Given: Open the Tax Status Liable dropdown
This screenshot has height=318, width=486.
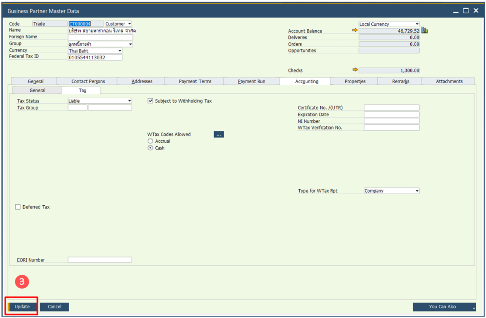Looking at the screenshot, I should (100, 101).
